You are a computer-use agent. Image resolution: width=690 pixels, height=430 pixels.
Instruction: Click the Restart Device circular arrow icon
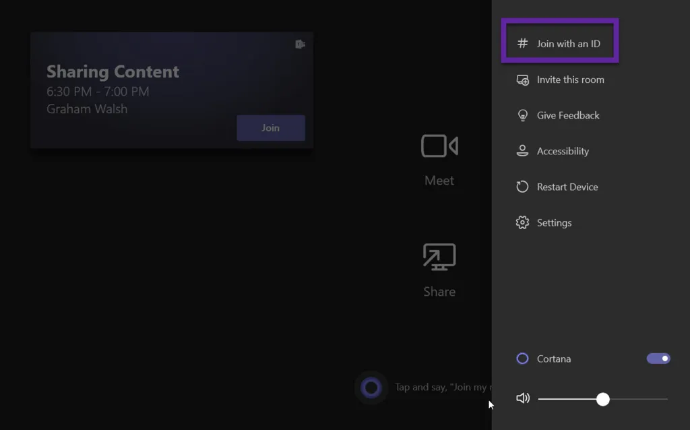(522, 187)
